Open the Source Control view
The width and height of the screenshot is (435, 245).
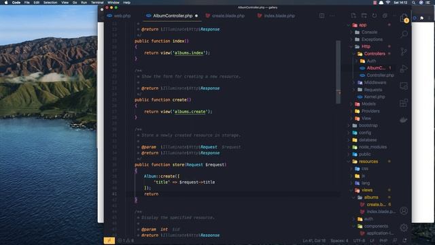click(x=404, y=52)
